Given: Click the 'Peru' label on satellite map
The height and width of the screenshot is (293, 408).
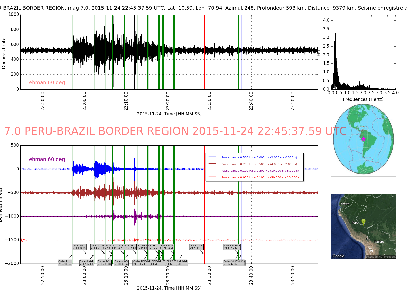Looking at the screenshot, I should point(355,223).
